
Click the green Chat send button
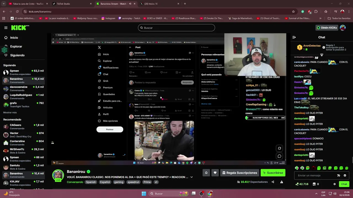click(344, 184)
